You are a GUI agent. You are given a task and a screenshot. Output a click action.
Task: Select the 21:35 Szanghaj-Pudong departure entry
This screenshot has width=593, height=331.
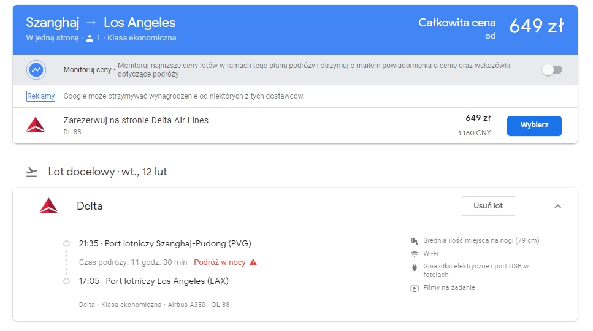(165, 244)
